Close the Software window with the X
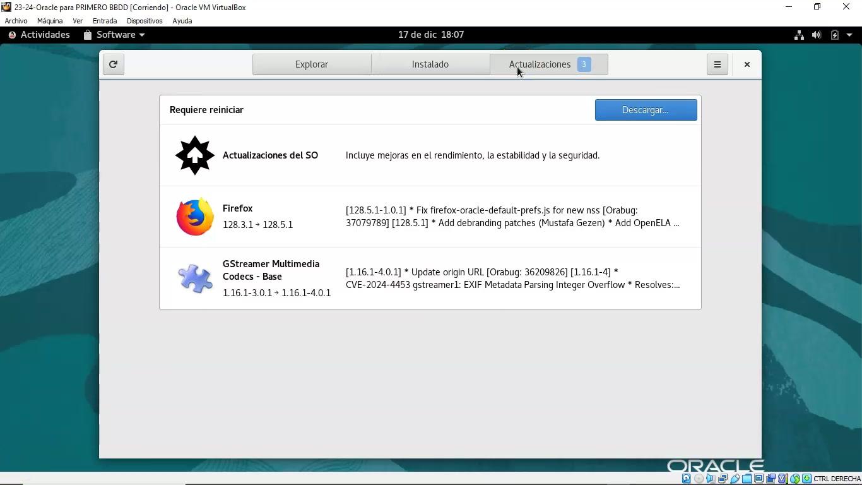The image size is (862, 485). (747, 64)
